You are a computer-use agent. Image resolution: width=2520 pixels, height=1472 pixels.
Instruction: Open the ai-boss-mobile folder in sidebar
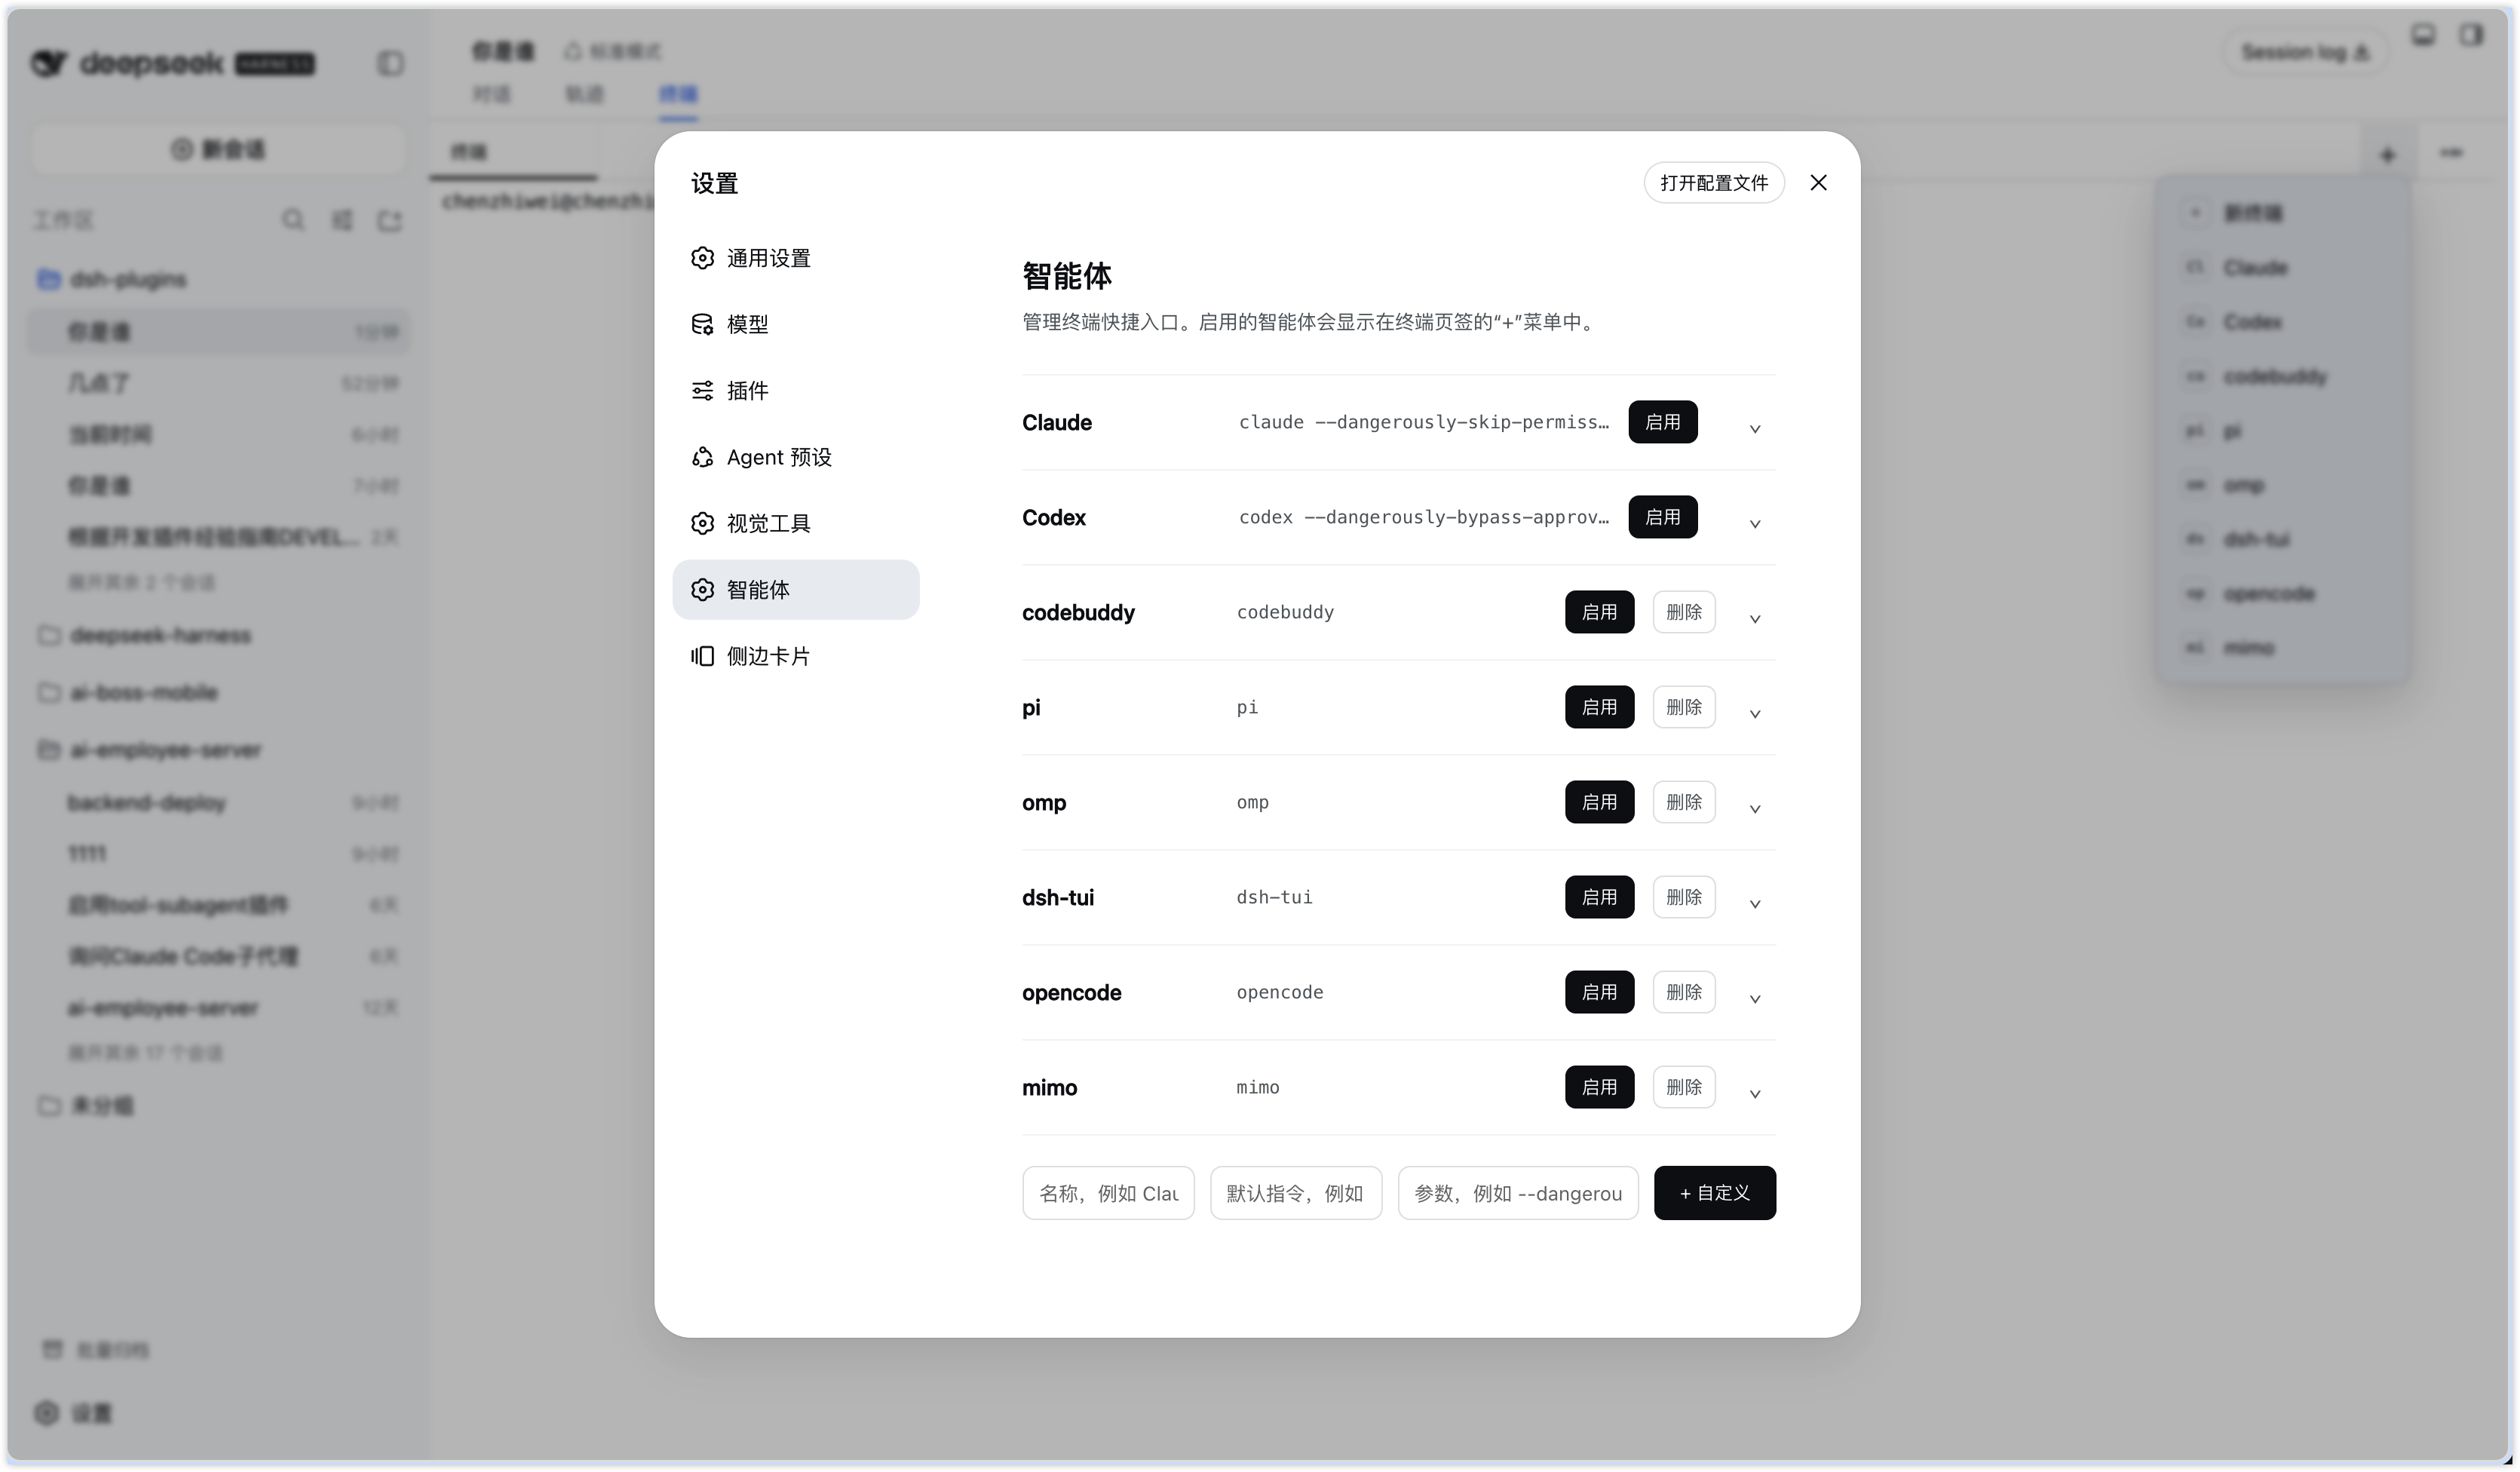coord(218,692)
